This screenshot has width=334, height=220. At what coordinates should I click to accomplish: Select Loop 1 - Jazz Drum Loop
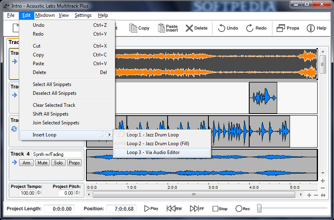click(x=162, y=135)
